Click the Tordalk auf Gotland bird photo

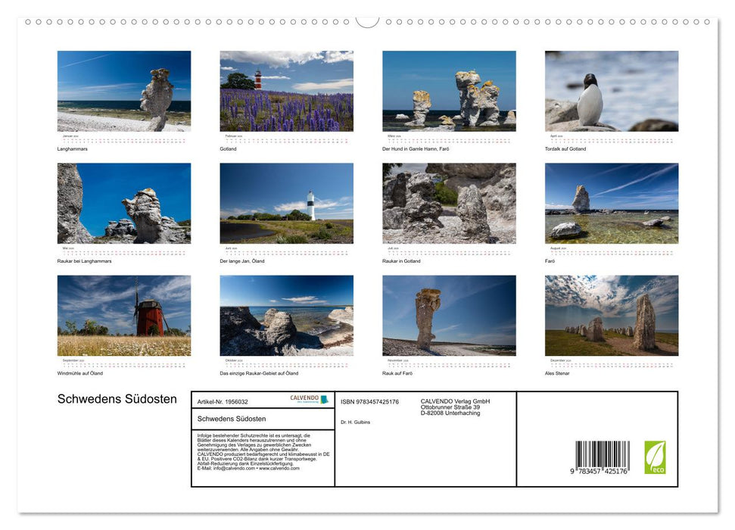pos(611,89)
